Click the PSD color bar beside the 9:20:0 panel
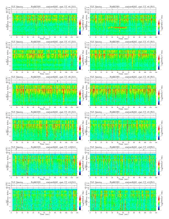Viewport: 169px width, 219px height. click(80, 132)
